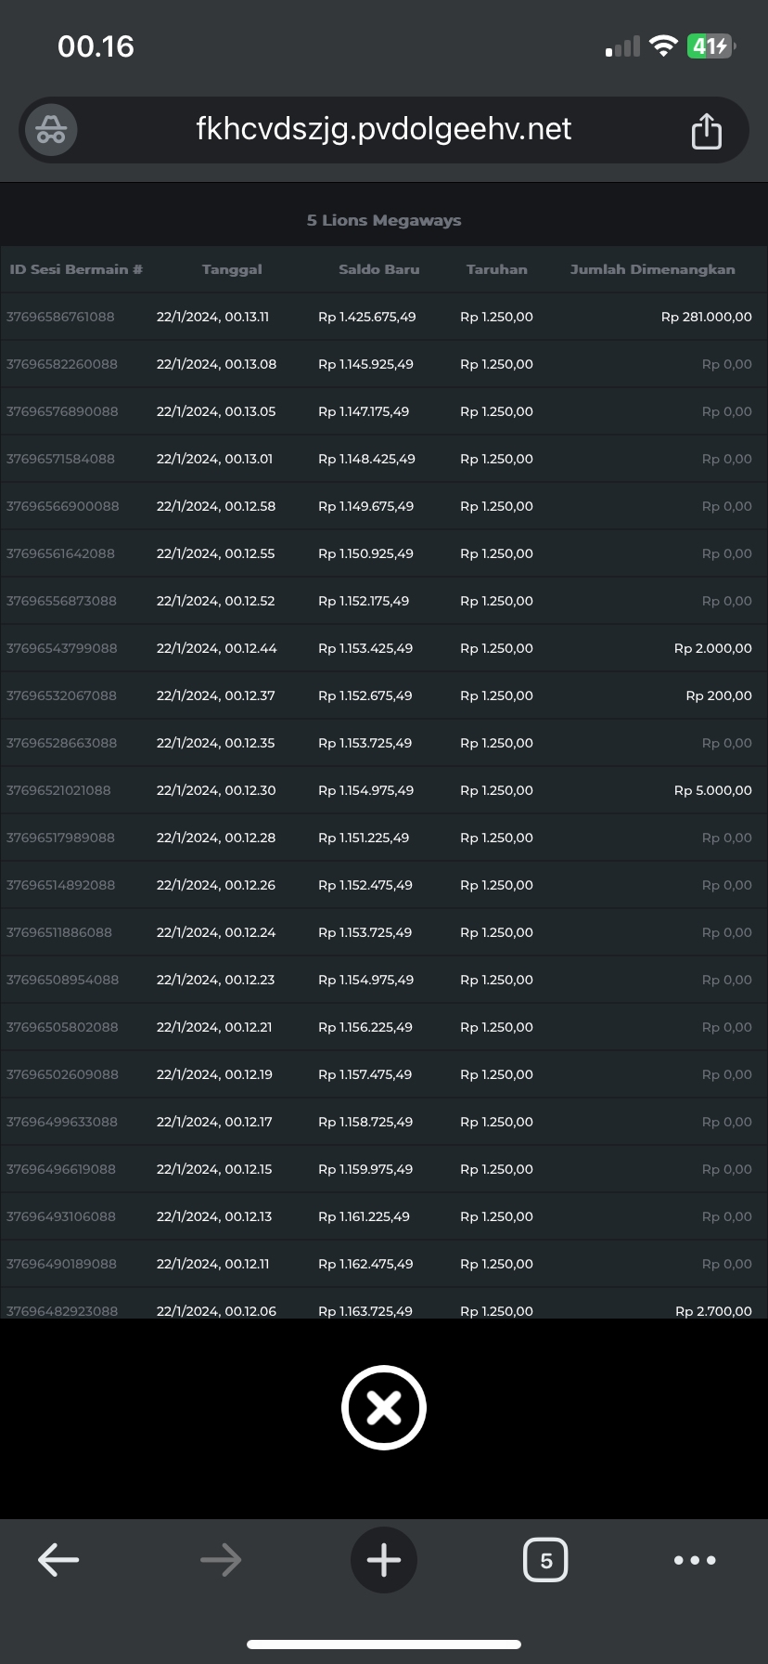Open the three-dot browser menu
This screenshot has width=768, height=1664.
pos(695,1560)
